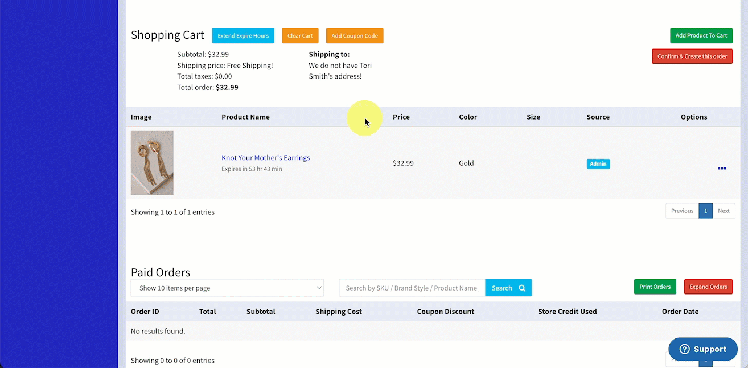This screenshot has height=368, width=748.
Task: Sort cart table by Price column header
Action: point(401,117)
